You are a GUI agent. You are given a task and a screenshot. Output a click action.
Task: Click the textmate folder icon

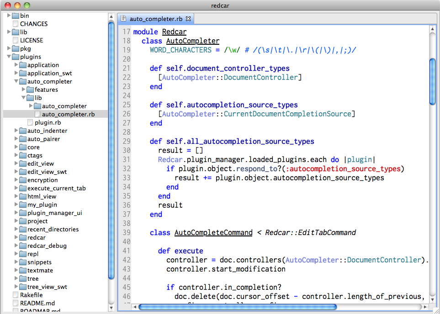[x=23, y=270]
